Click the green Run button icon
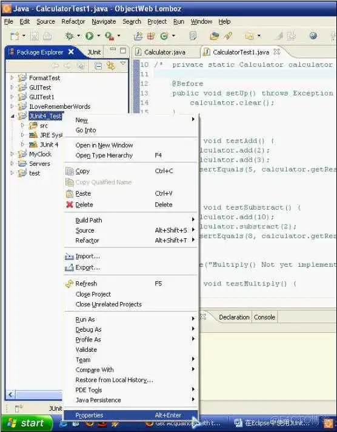Image resolution: width=337 pixels, height=432 pixels. coord(89,36)
